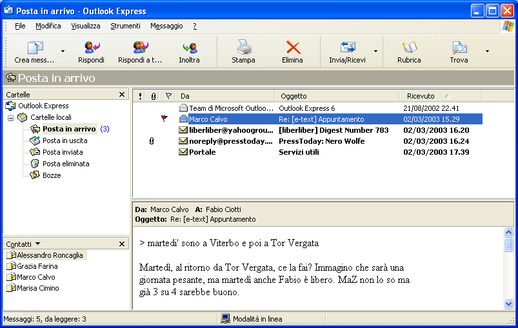The width and height of the screenshot is (518, 328).
Task: Click the preview pane scrollbar thumb
Action: (509, 245)
